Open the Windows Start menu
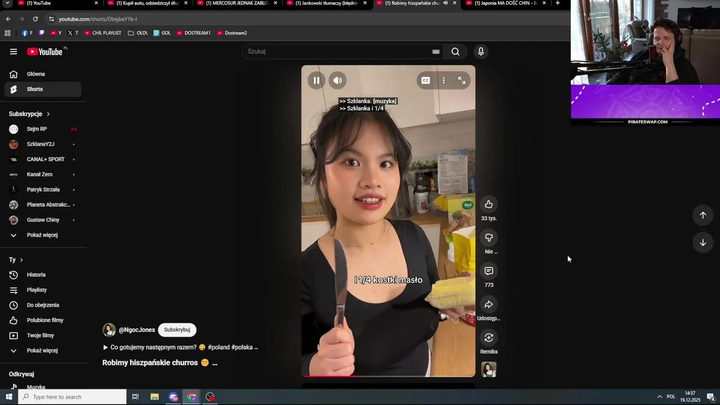Viewport: 720px width, 405px height. click(8, 397)
